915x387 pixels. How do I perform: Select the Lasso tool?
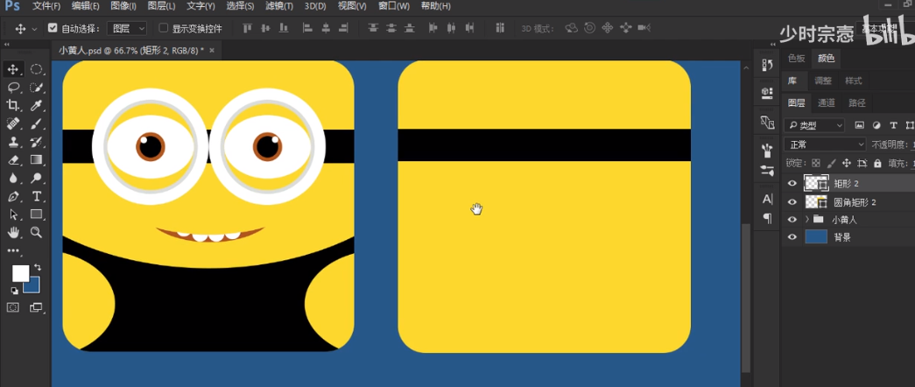13,88
